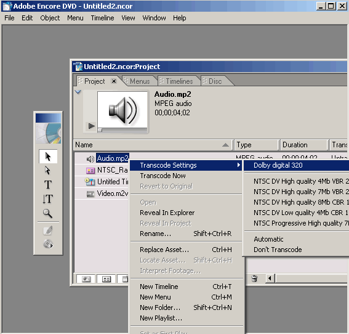
Task: Click the first filter button at panel bottom
Action: pyautogui.click(x=86, y=279)
